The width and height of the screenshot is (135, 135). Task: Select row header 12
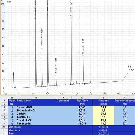pyautogui.click(x=4, y=134)
